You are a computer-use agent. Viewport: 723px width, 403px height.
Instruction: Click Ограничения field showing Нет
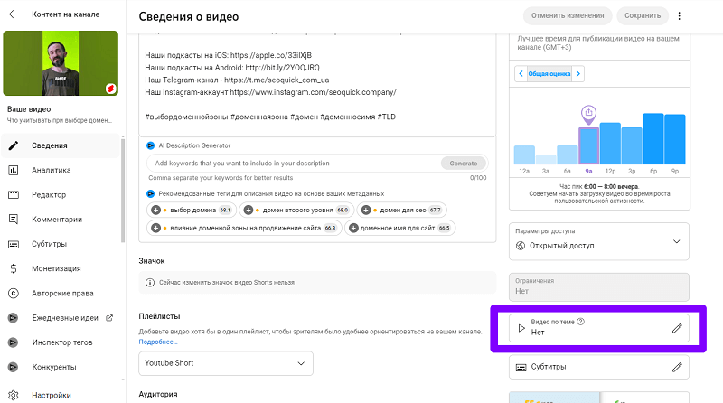[599, 286]
